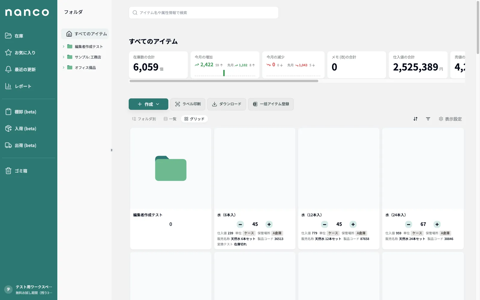This screenshot has width=480, height=300.
Task: Increase quantity of 水（6本入）
Action: 269,224
